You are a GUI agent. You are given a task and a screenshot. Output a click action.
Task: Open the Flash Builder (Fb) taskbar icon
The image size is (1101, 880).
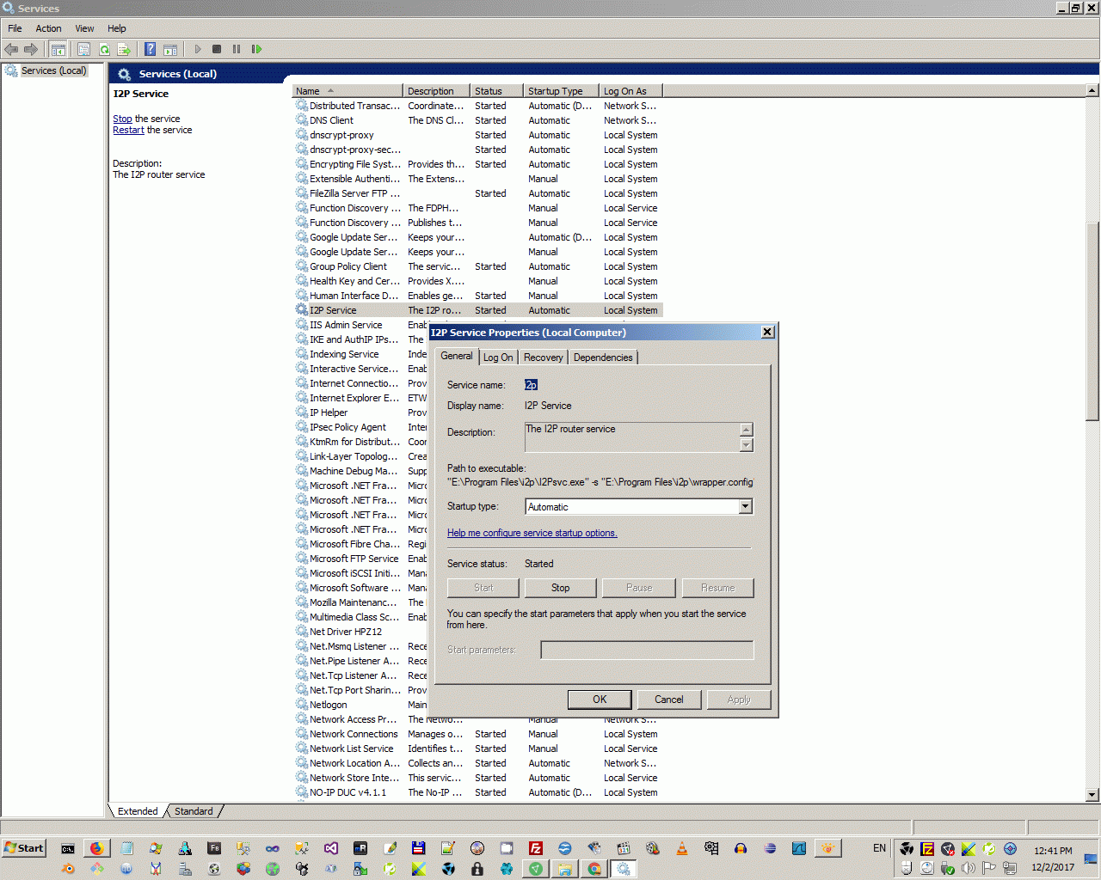[214, 848]
